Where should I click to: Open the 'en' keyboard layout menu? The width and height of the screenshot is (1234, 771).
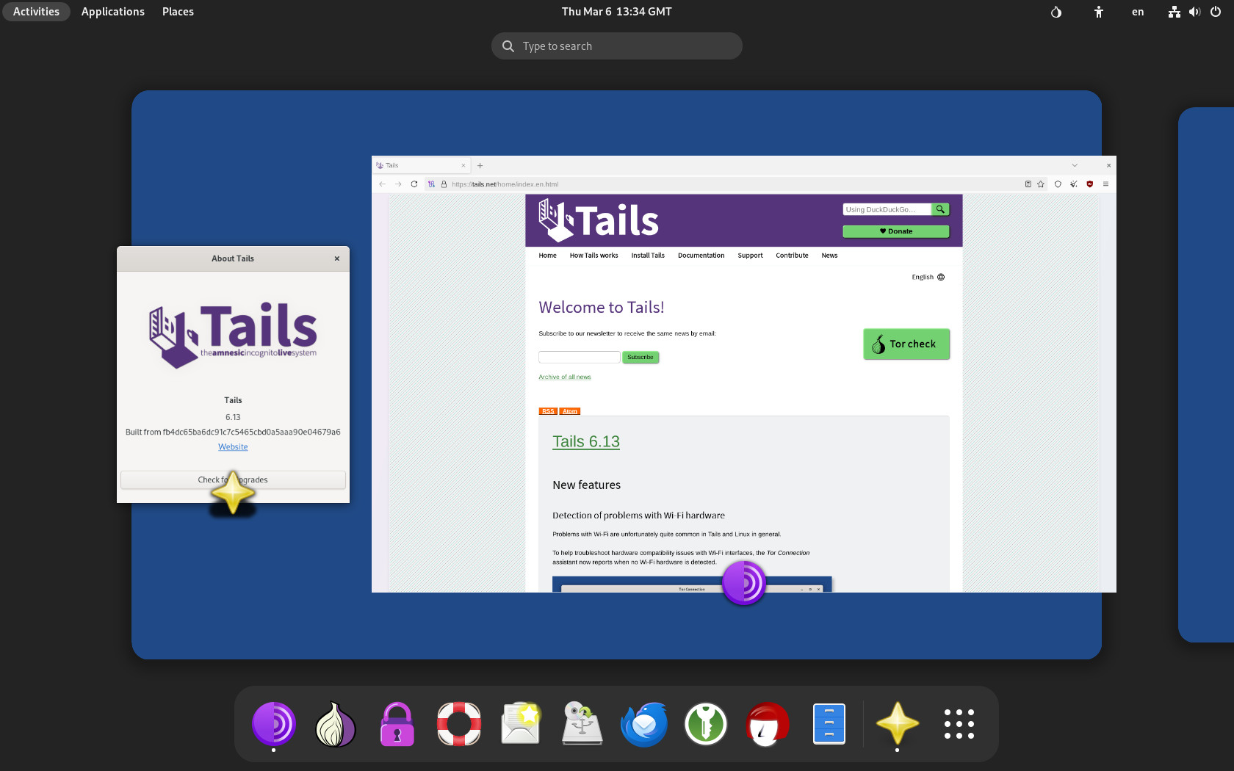(x=1138, y=12)
